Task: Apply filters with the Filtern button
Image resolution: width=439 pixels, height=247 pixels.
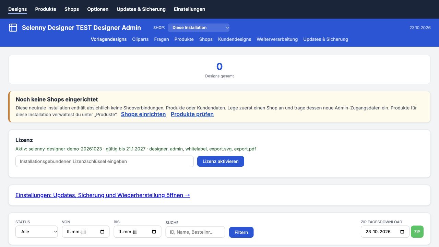Action: tap(241, 233)
